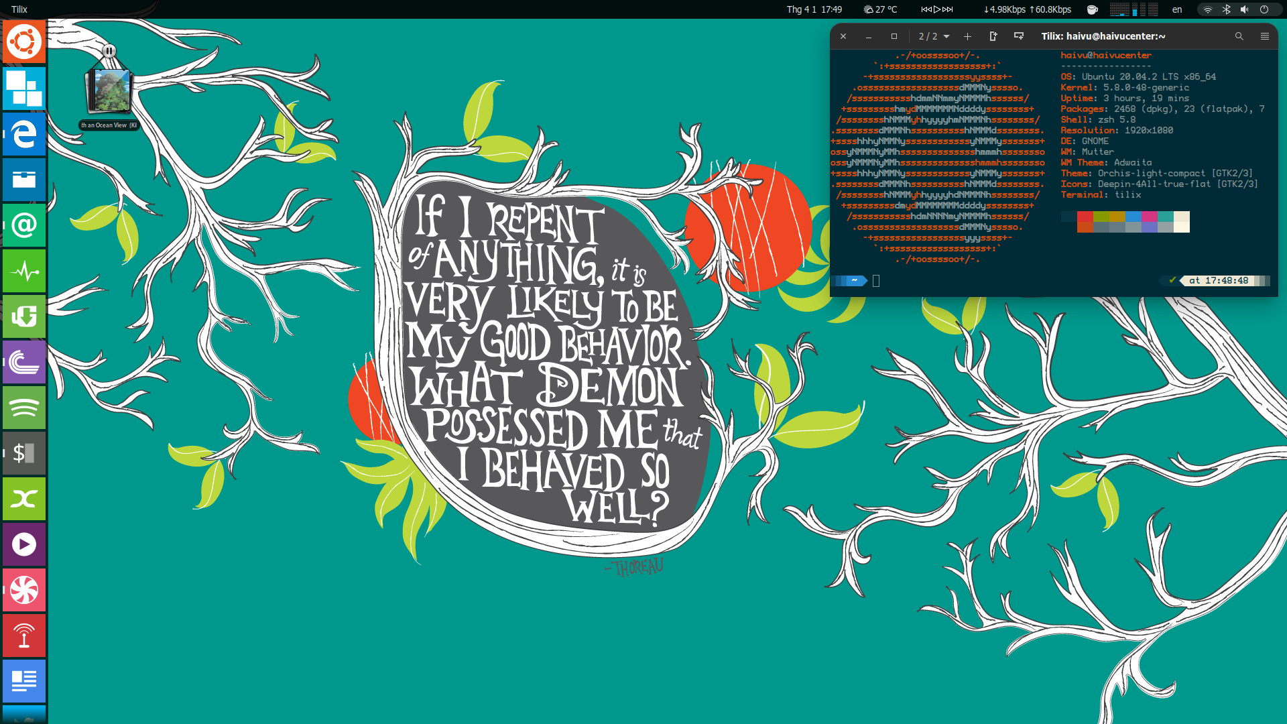The width and height of the screenshot is (1287, 724).
Task: Maximize the Tilix window
Action: click(894, 36)
